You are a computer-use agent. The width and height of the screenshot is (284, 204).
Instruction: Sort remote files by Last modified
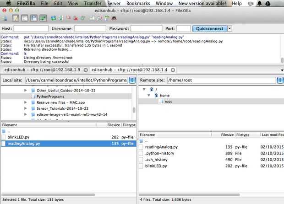(272, 135)
